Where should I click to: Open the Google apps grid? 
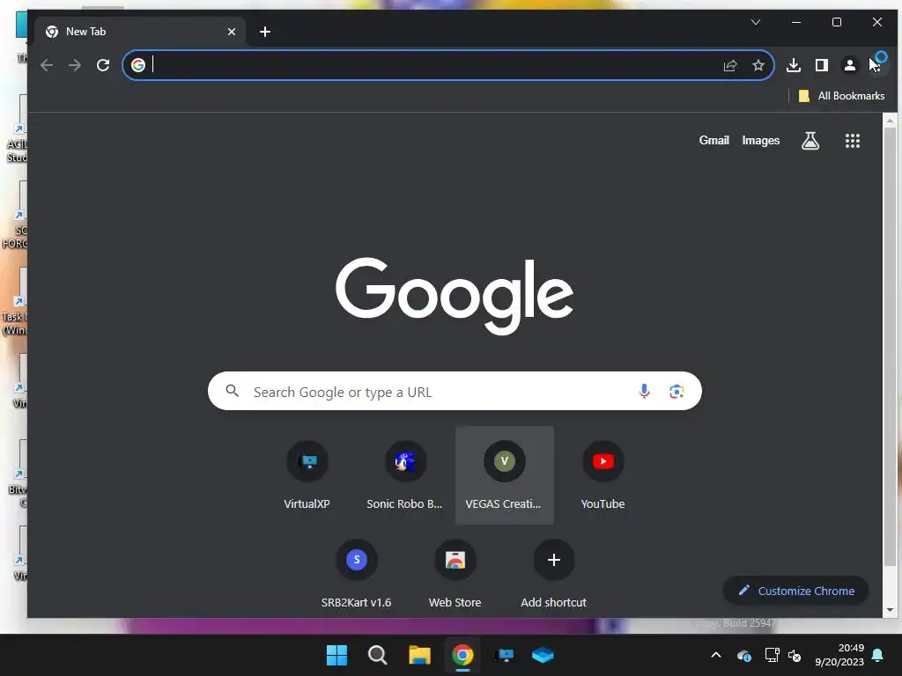point(853,141)
